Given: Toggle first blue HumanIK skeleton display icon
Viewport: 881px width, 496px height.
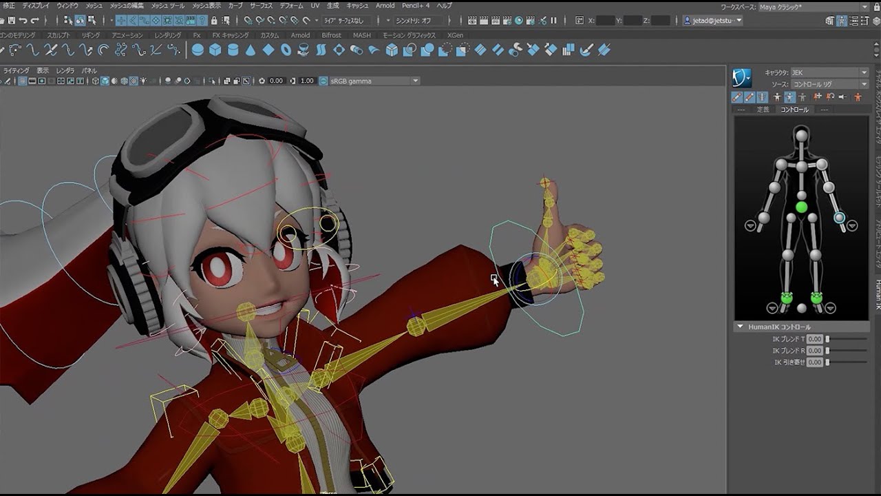Looking at the screenshot, I should point(736,97).
